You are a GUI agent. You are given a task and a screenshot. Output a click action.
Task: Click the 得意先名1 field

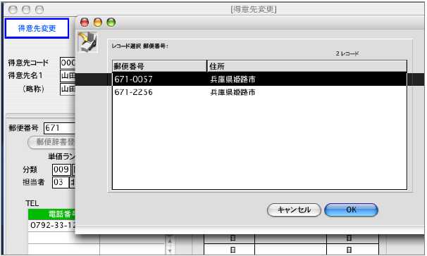[x=68, y=75]
